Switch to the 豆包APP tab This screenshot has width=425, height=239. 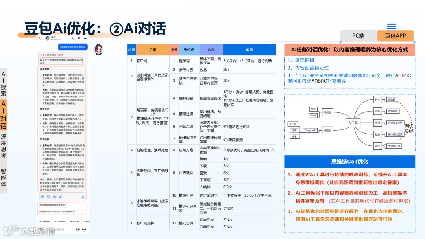pyautogui.click(x=395, y=36)
